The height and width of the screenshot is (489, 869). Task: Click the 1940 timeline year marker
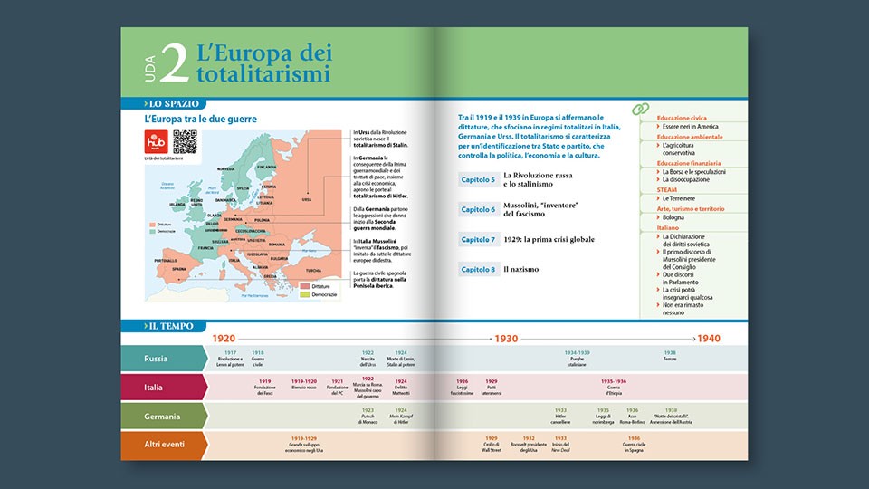coord(708,338)
